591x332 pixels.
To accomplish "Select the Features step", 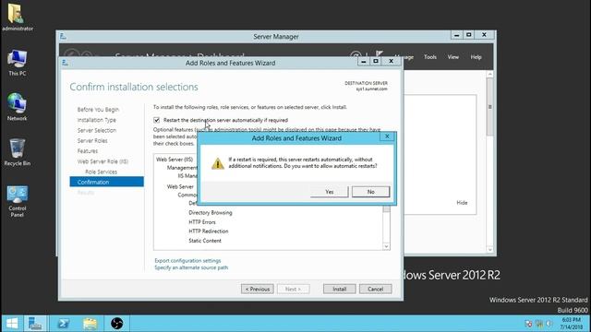I will tap(88, 151).
